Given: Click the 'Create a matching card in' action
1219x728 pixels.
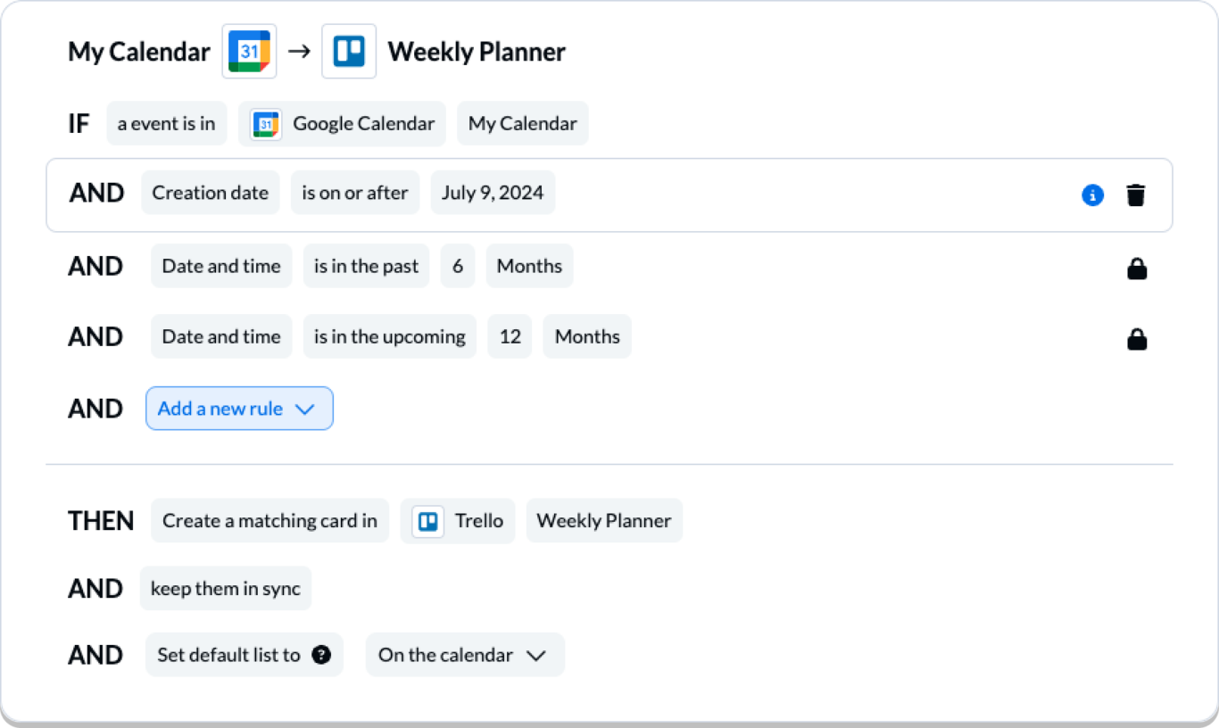Looking at the screenshot, I should point(270,521).
